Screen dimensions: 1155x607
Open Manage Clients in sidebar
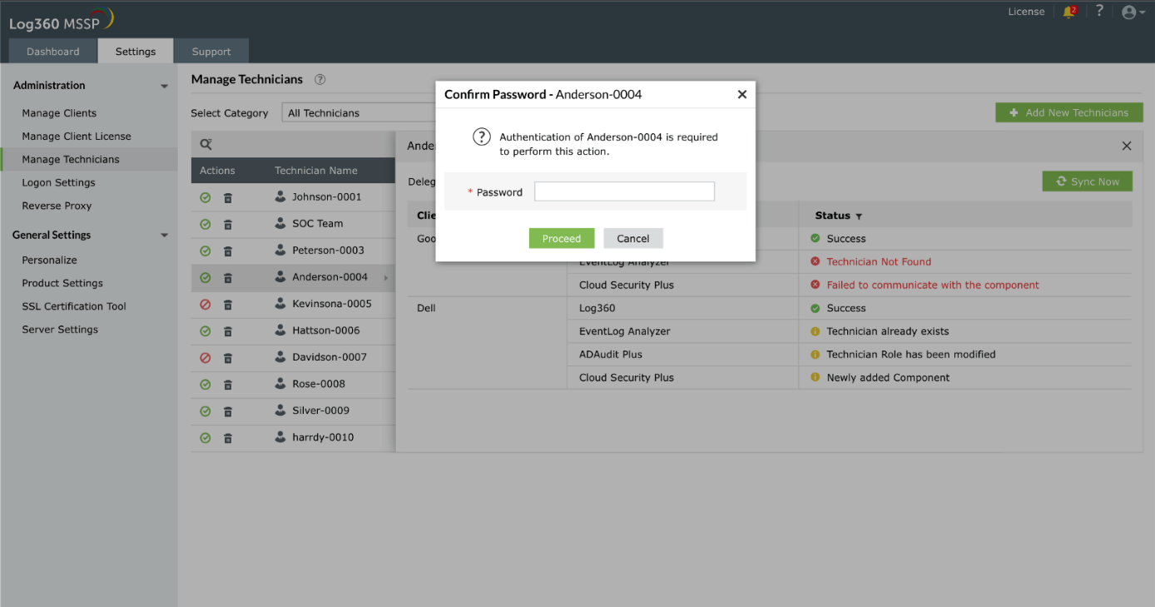[59, 113]
